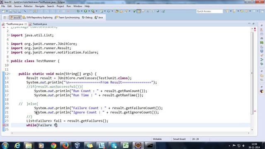Click the Debug bug icon in toolbar
Viewport: 265px width, 149px height.
coord(78,11)
